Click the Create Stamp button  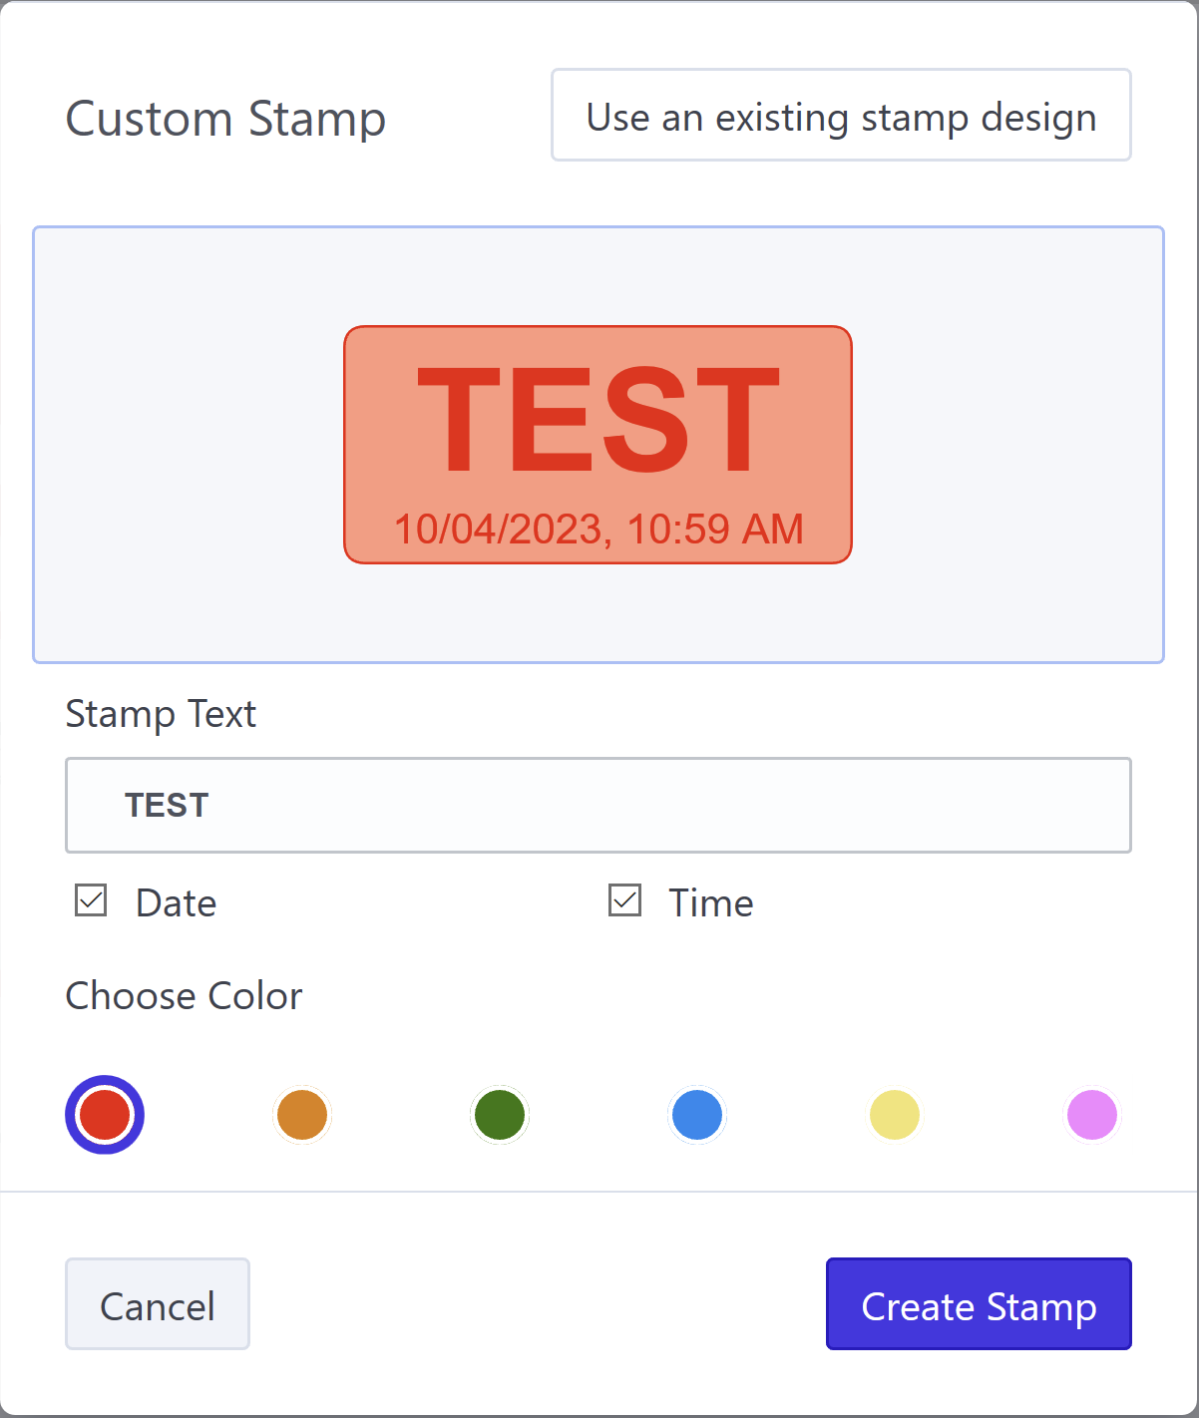coord(978,1304)
